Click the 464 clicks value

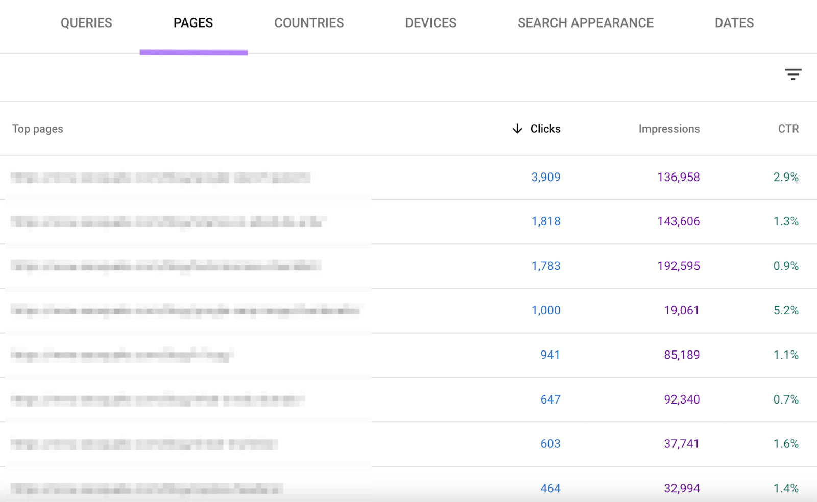(550, 488)
